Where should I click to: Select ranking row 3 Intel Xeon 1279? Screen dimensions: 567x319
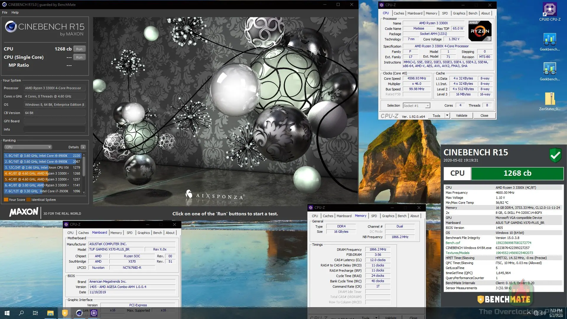pyautogui.click(x=43, y=167)
